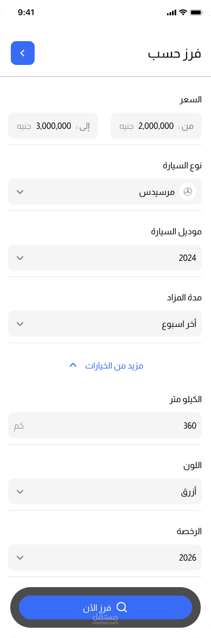Click the فرز الآن button

pyautogui.click(x=105, y=608)
